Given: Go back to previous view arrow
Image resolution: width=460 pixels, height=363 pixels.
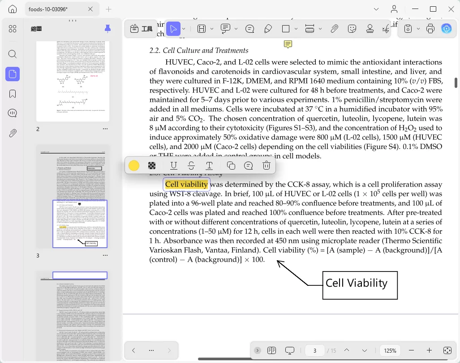Looking at the screenshot, I should click(x=133, y=350).
